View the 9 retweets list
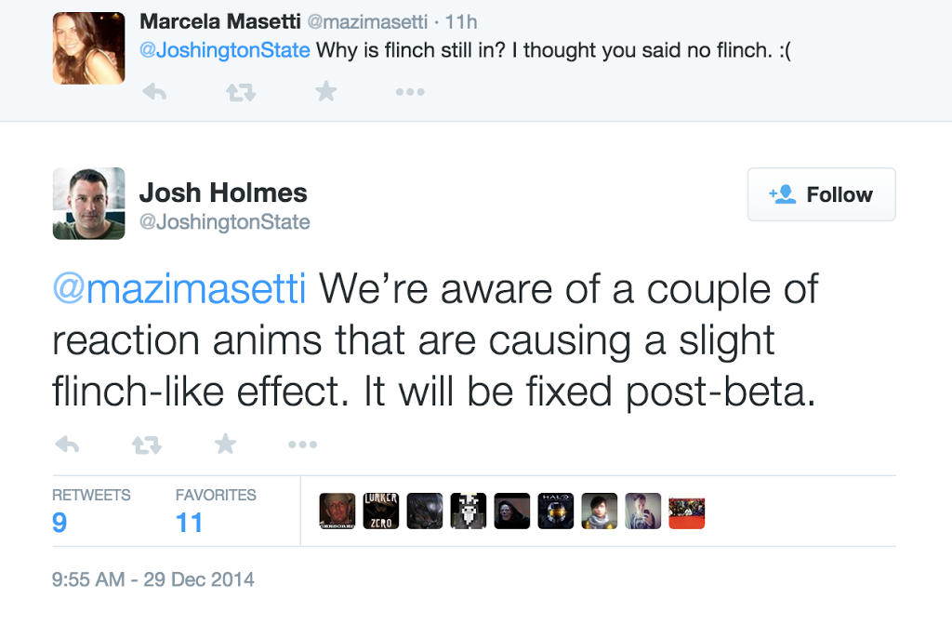This screenshot has width=952, height=624. (59, 522)
